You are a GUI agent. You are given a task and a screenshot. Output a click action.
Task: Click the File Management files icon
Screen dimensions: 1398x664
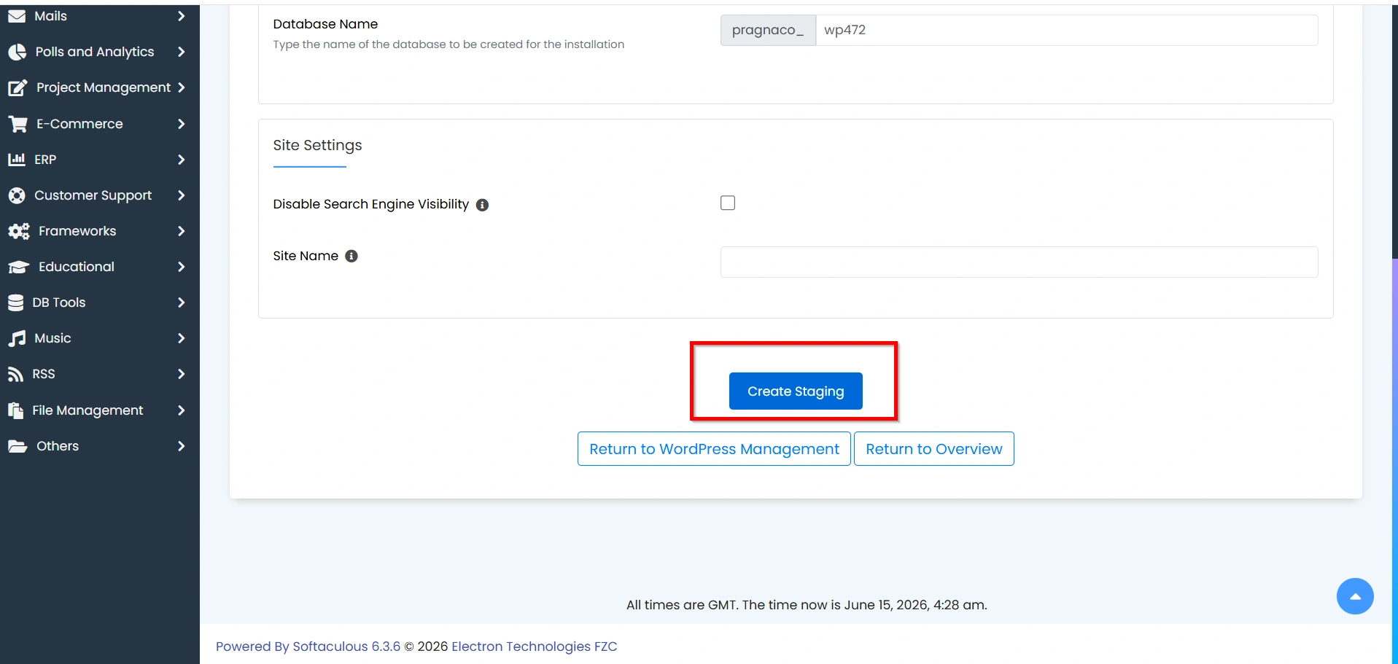point(15,410)
